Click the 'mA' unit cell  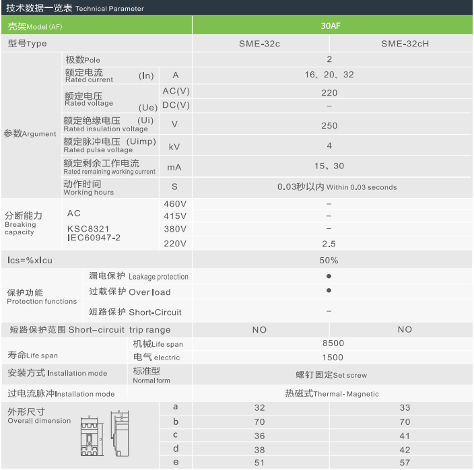click(x=174, y=167)
